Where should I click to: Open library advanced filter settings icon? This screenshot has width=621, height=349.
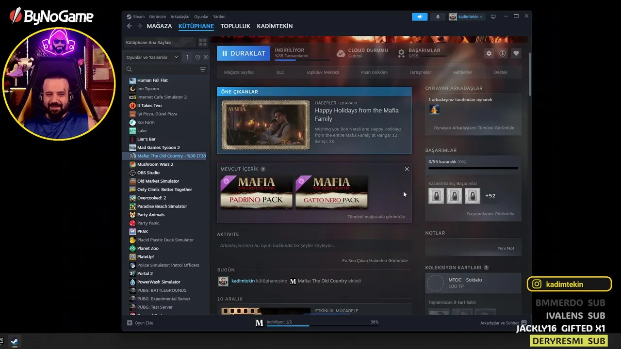pos(203,69)
